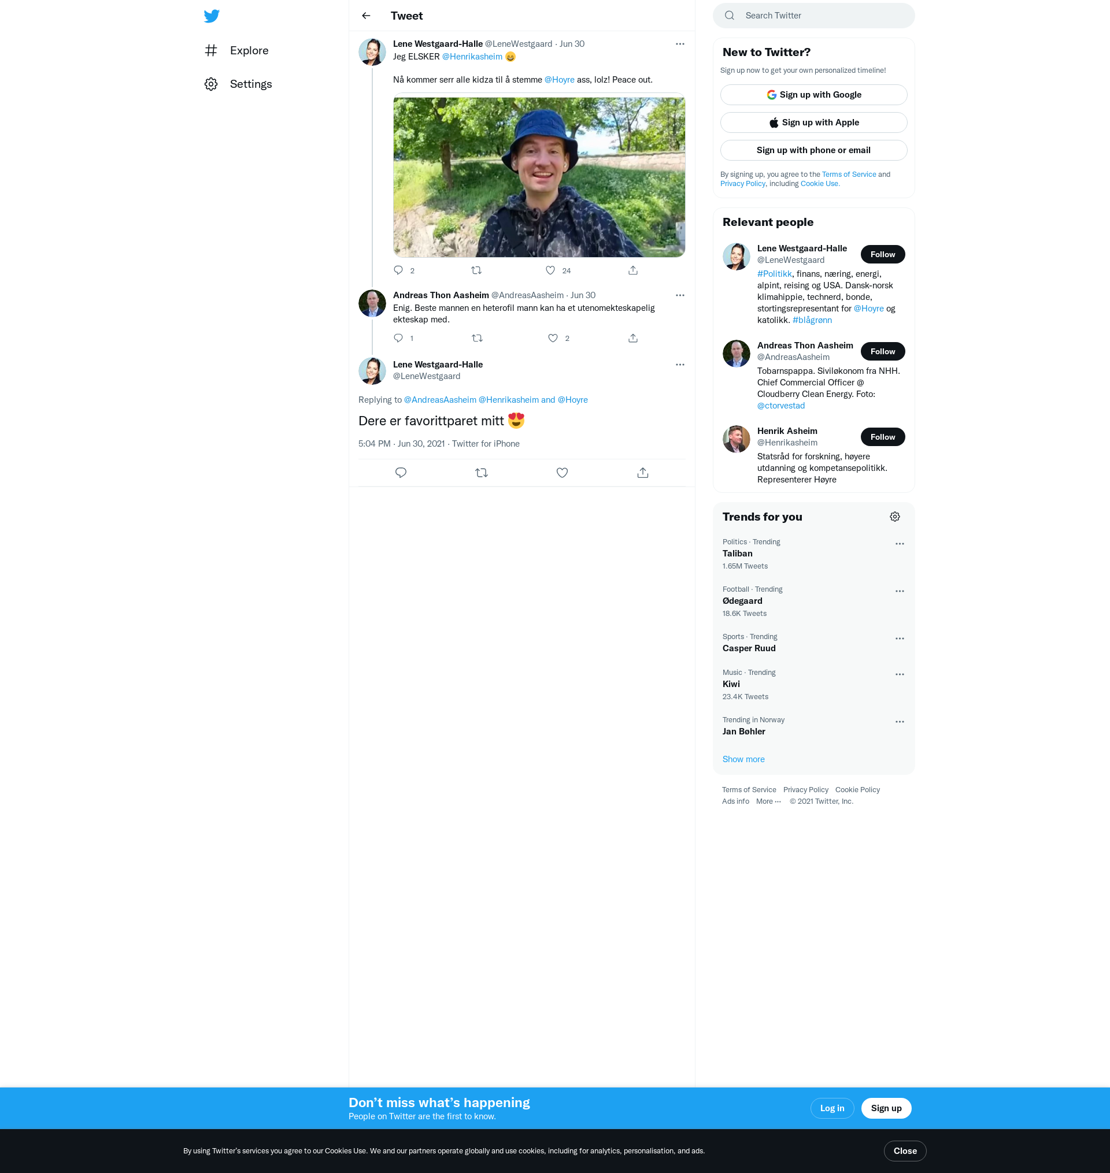The height and width of the screenshot is (1173, 1110).
Task: Follow Andreas Thon Aasheim
Action: point(882,351)
